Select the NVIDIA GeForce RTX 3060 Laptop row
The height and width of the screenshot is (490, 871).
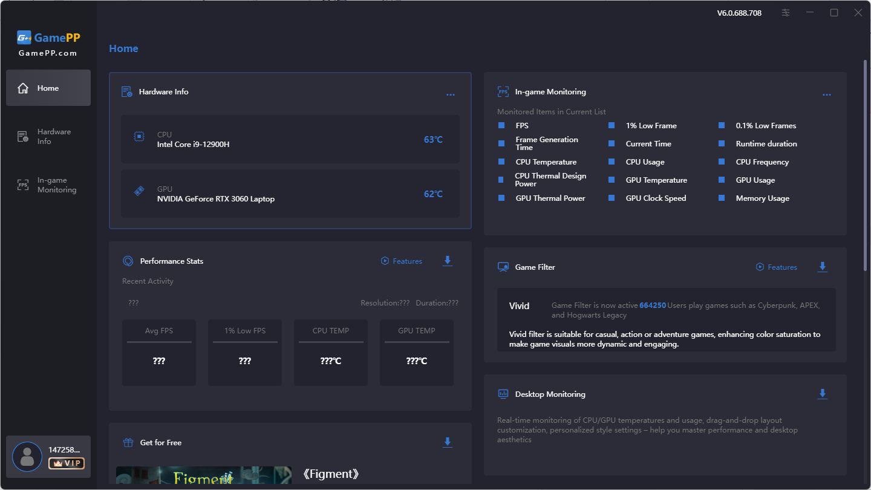290,194
